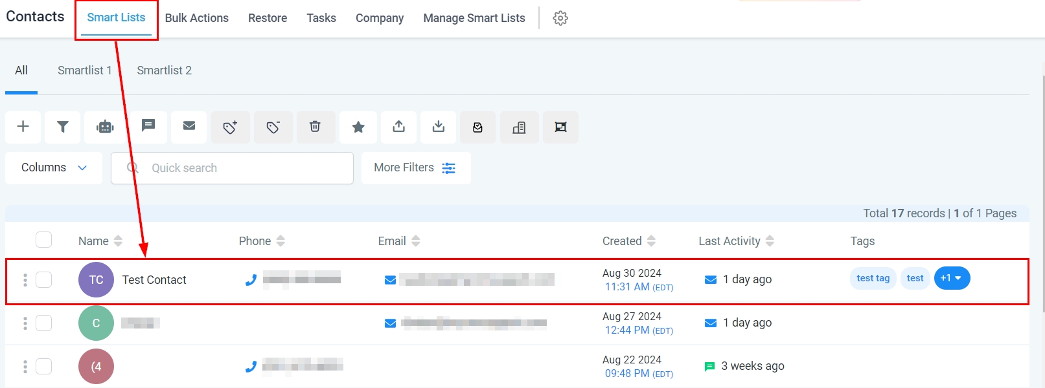1045x388 pixels.
Task: Open More Filters panel
Action: 415,167
